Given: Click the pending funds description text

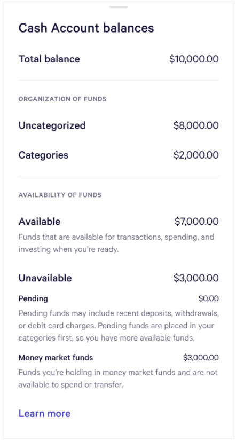Looking at the screenshot, I should (x=119, y=325).
